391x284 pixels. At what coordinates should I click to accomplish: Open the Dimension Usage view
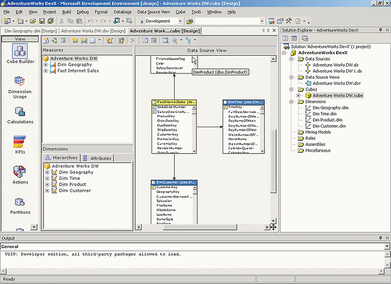[20, 88]
